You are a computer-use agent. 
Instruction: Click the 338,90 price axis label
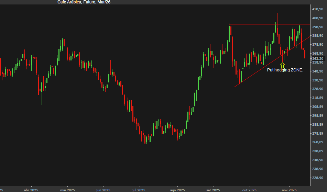click(318, 80)
